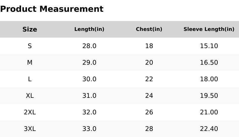Select the 30.0 length cell
The image size is (239, 137).
point(89,79)
